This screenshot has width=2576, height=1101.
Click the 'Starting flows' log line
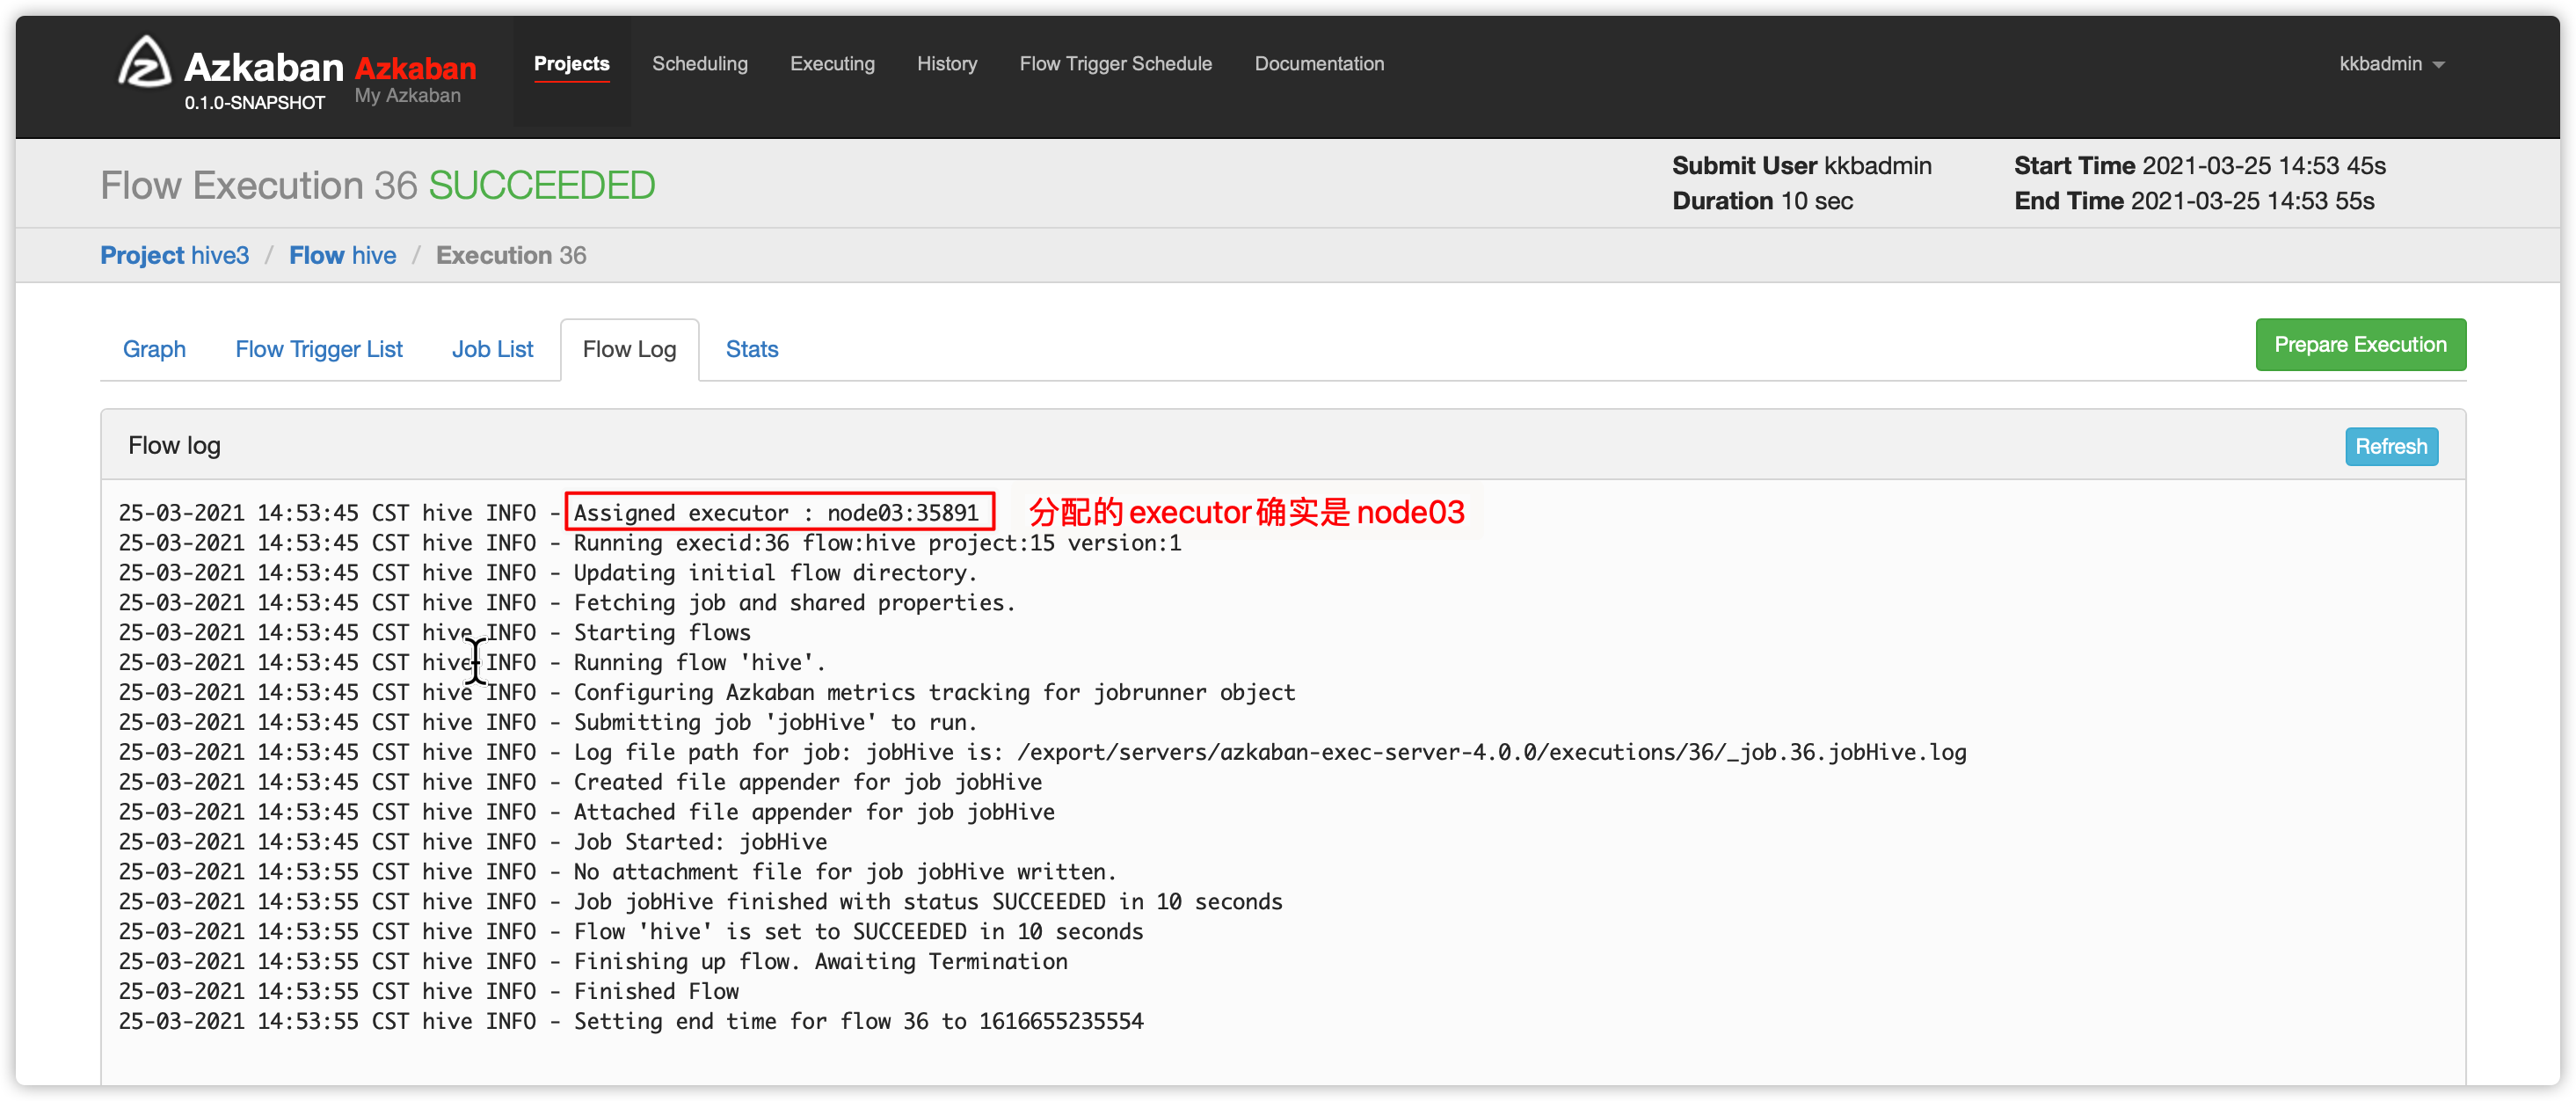point(434,633)
